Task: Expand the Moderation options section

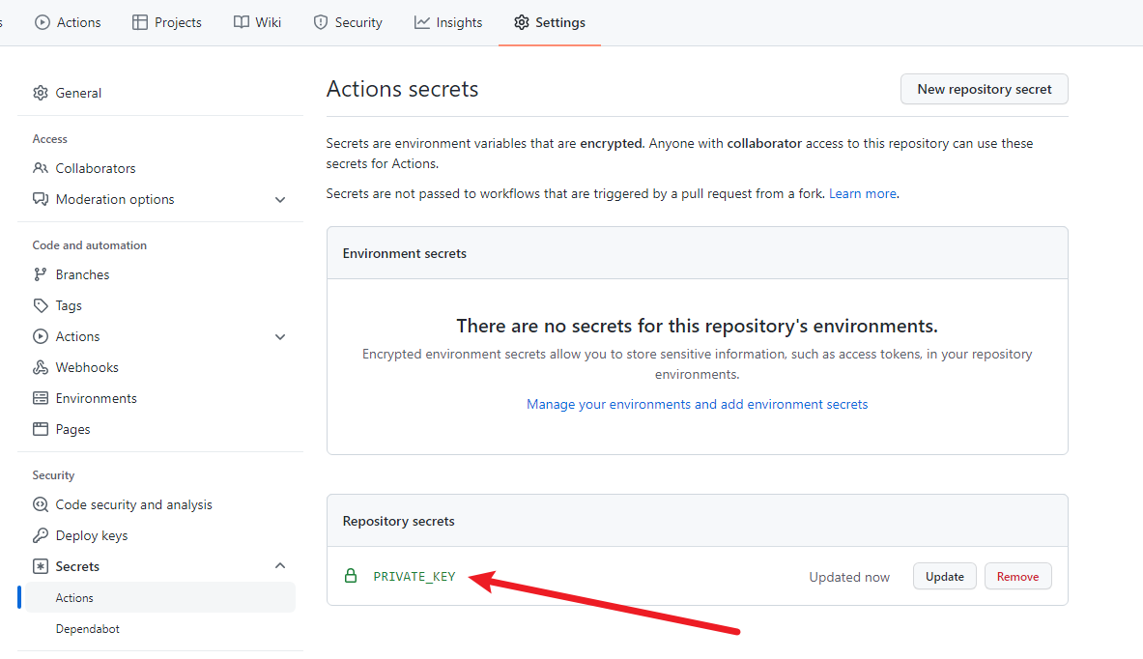Action: (280, 200)
